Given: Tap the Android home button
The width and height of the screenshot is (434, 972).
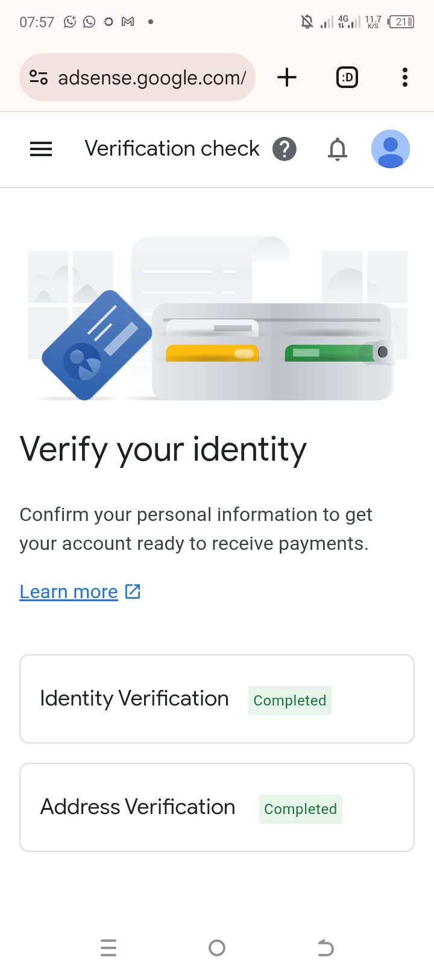Looking at the screenshot, I should [217, 948].
